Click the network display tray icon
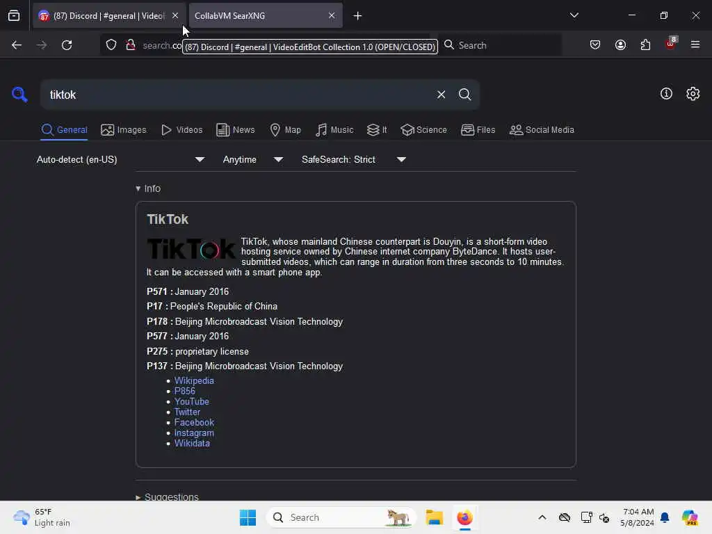 [x=586, y=517]
